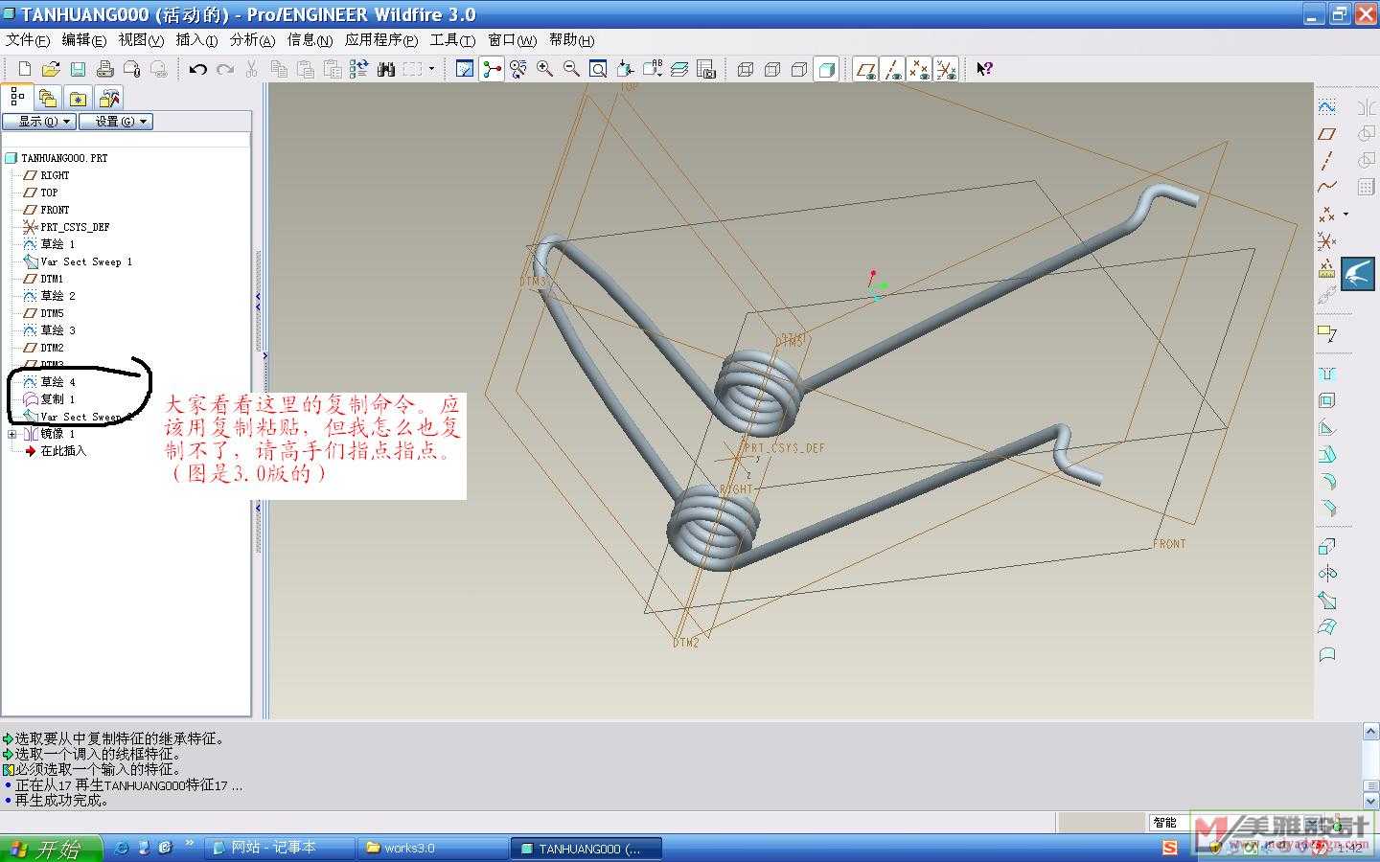
Task: Click the 开始 Start button
Action: pyautogui.click(x=51, y=849)
